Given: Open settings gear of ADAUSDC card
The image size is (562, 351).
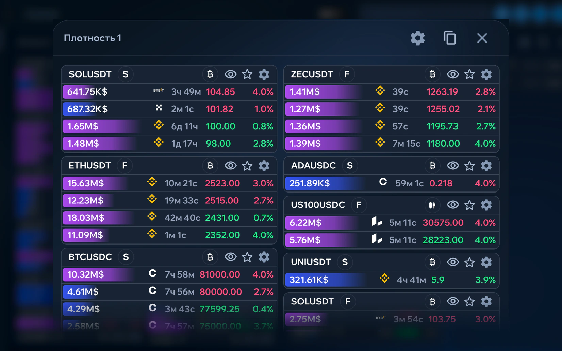Looking at the screenshot, I should [486, 166].
